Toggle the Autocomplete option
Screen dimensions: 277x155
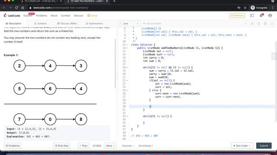(x=152, y=24)
